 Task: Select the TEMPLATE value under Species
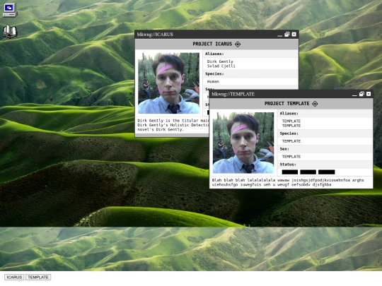click(291, 141)
